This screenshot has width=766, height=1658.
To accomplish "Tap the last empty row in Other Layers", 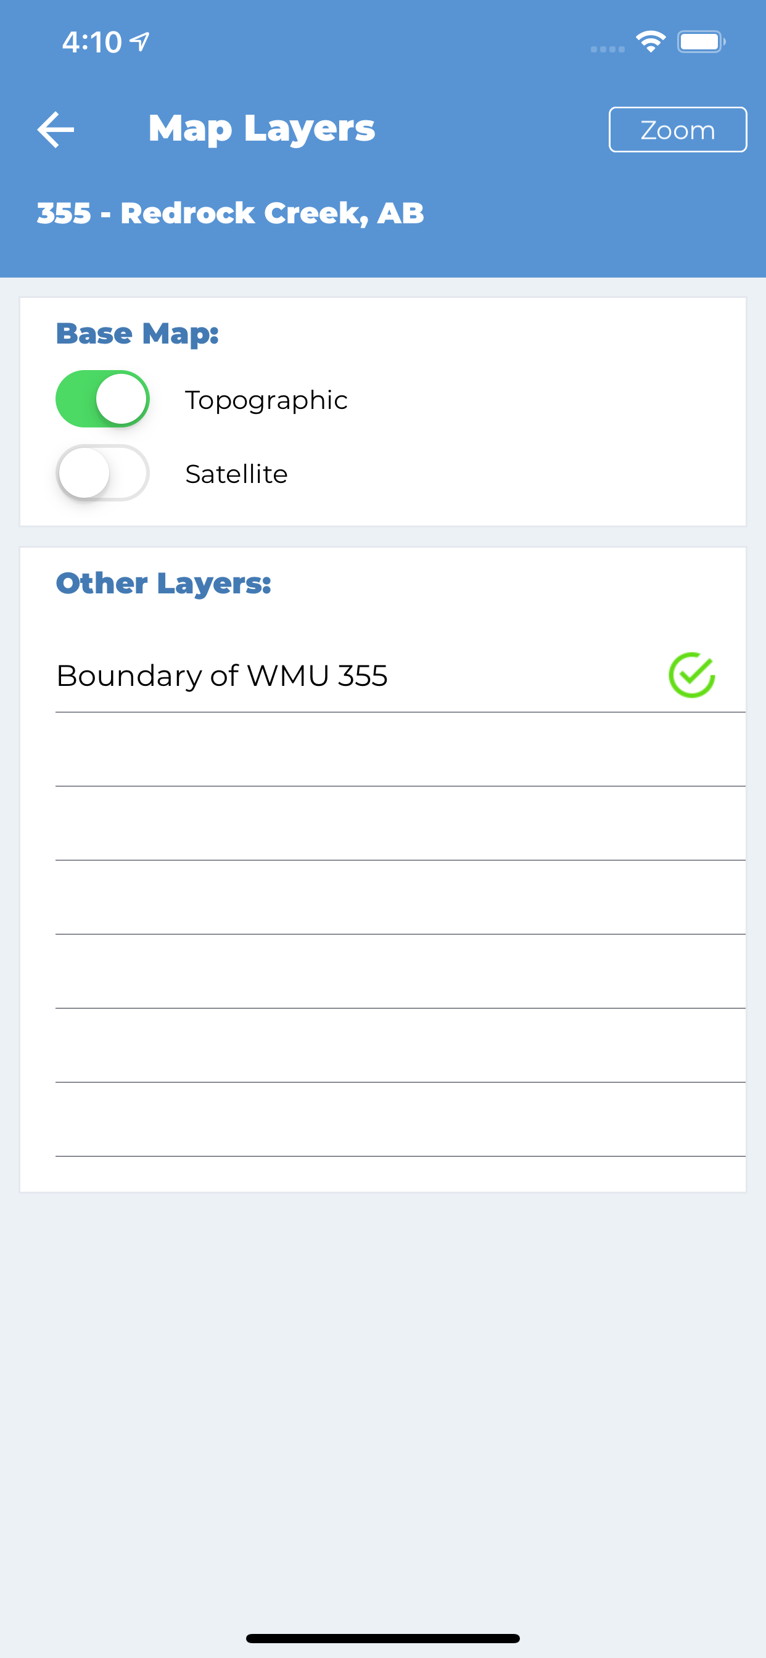I will pyautogui.click(x=400, y=1120).
